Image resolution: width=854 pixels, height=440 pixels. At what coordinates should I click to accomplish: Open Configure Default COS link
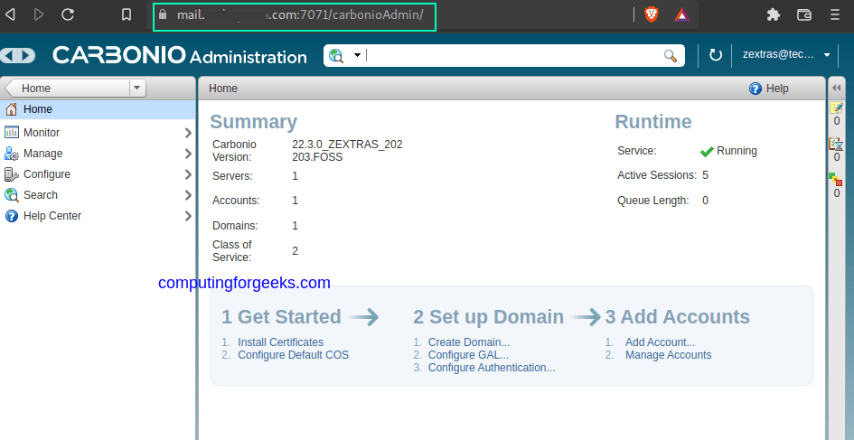tap(293, 355)
